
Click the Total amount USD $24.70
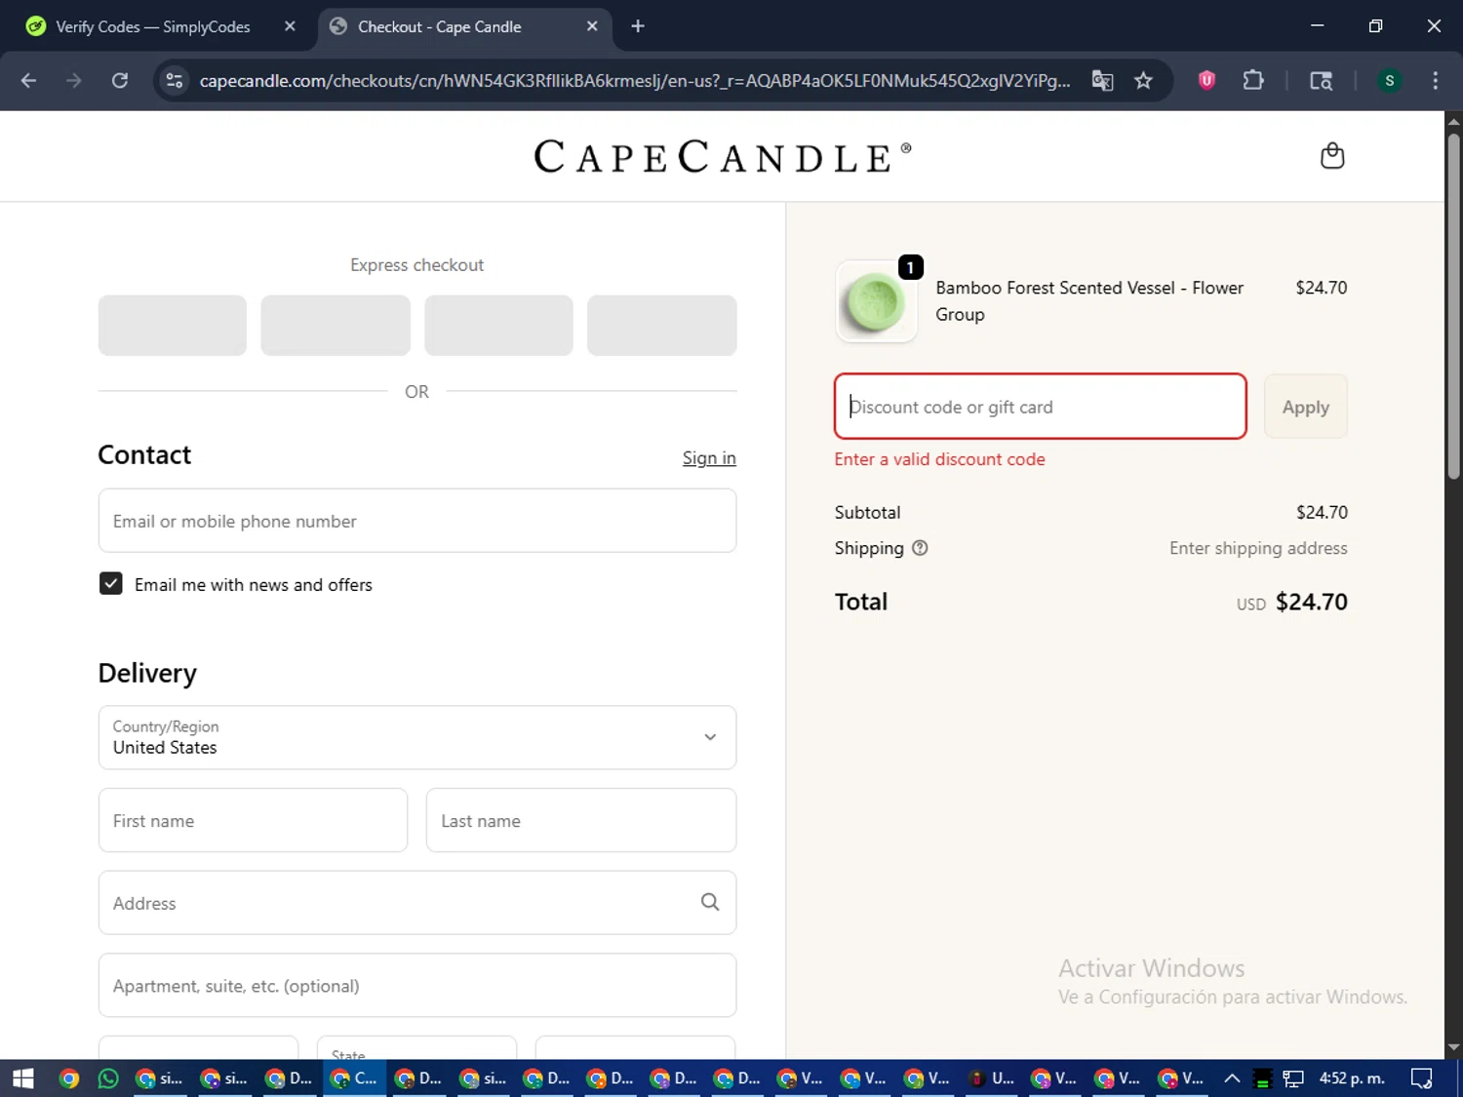pyautogui.click(x=1291, y=602)
